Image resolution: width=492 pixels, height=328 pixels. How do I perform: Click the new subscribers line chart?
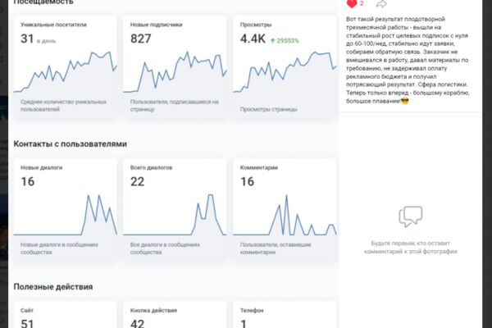[x=175, y=72]
